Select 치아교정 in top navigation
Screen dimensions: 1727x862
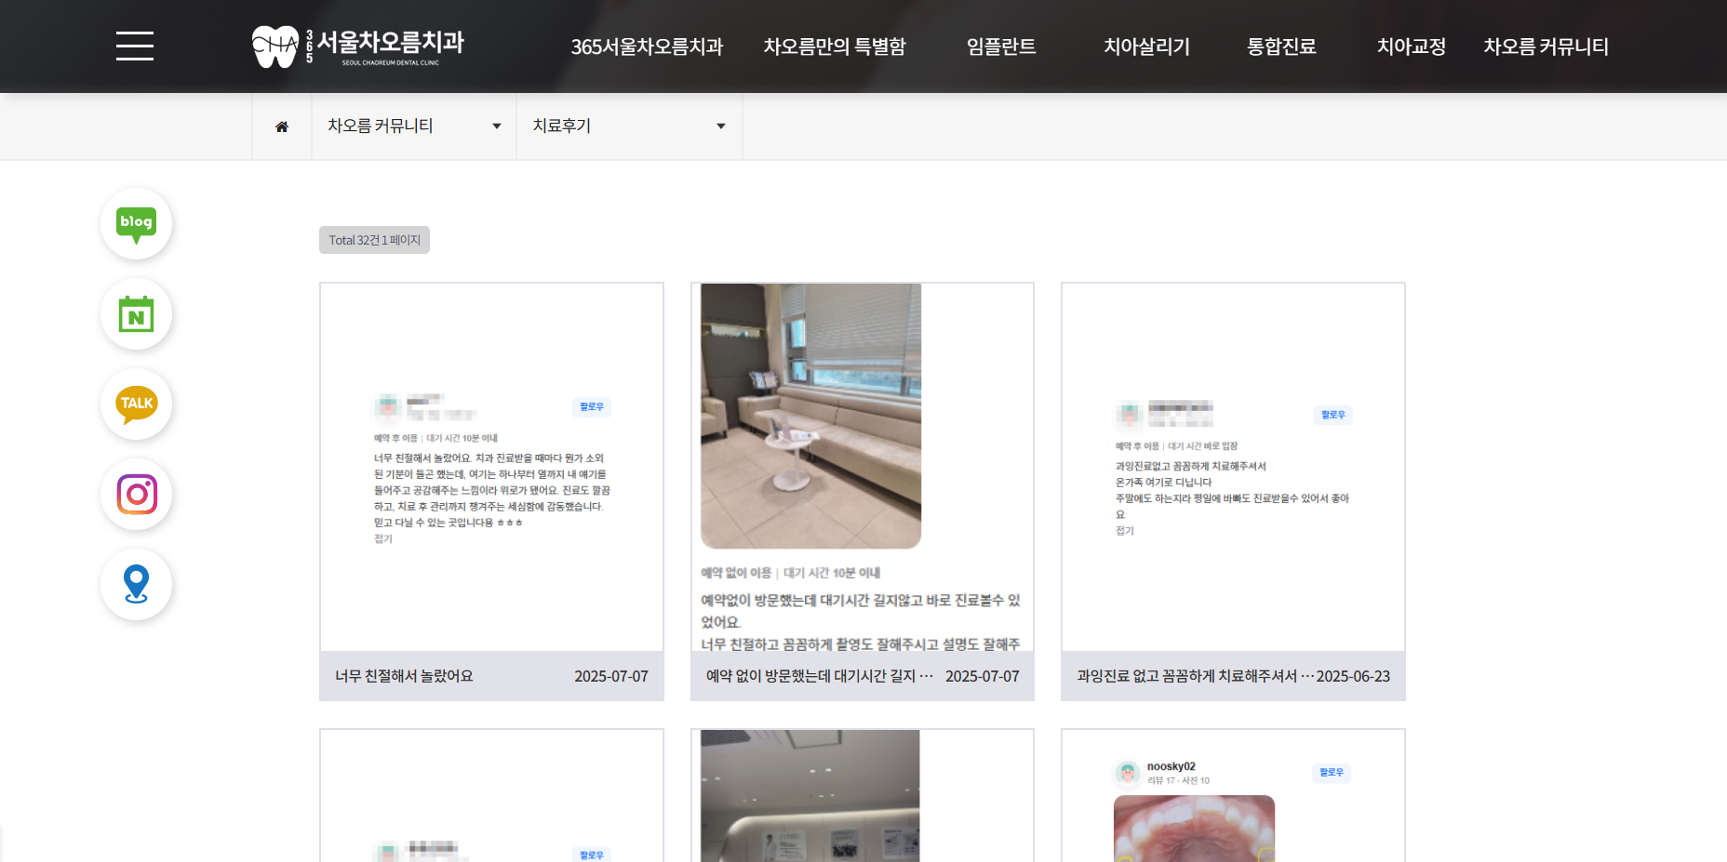click(1411, 46)
